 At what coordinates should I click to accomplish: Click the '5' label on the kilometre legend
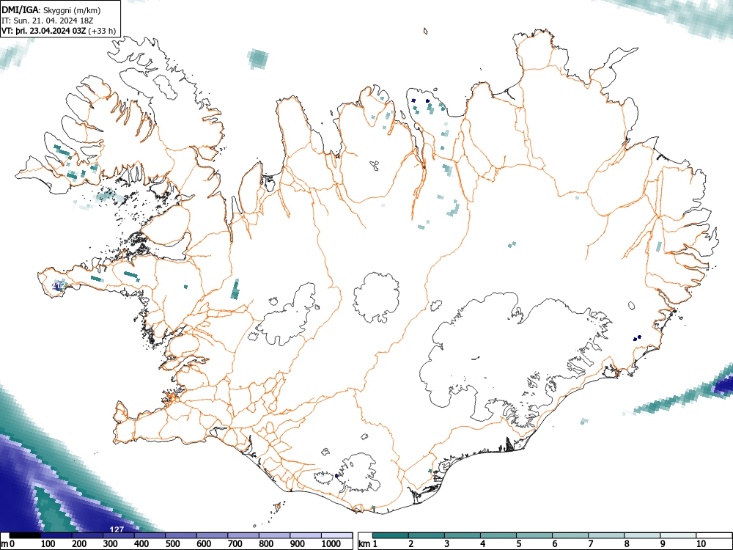click(x=519, y=544)
